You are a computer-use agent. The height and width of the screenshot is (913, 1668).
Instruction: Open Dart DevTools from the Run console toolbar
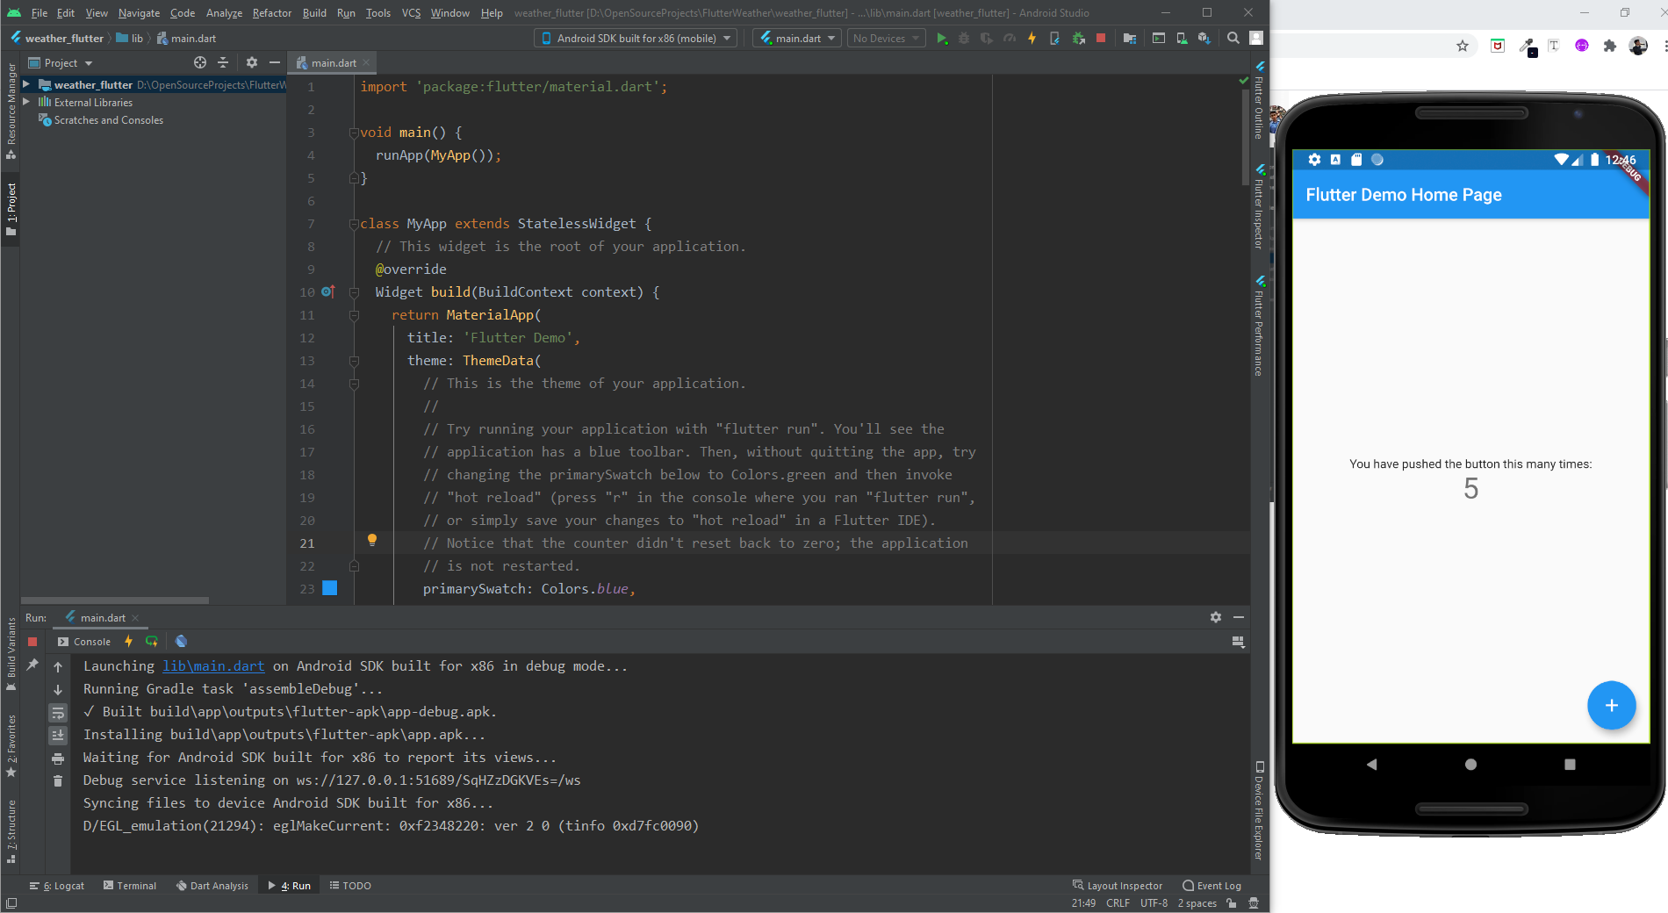click(181, 642)
